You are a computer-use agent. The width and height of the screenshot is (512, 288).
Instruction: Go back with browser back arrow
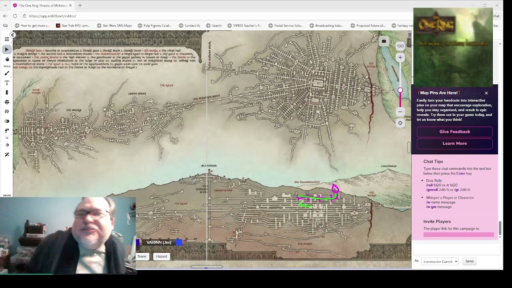[5, 16]
